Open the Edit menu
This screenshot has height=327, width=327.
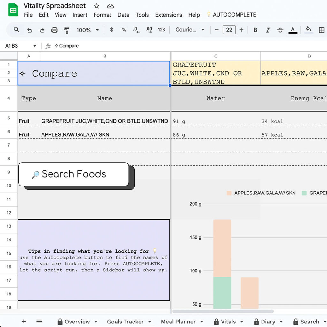[x=43, y=15]
